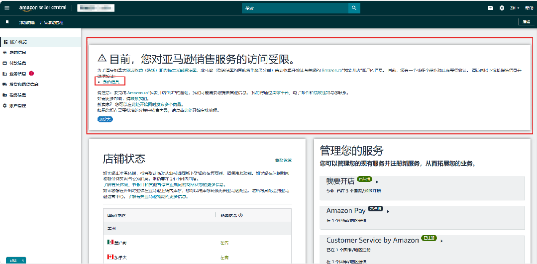The image size is (537, 264).
Task: Click the bookmark icon in the favorites bar
Action: click(x=7, y=22)
